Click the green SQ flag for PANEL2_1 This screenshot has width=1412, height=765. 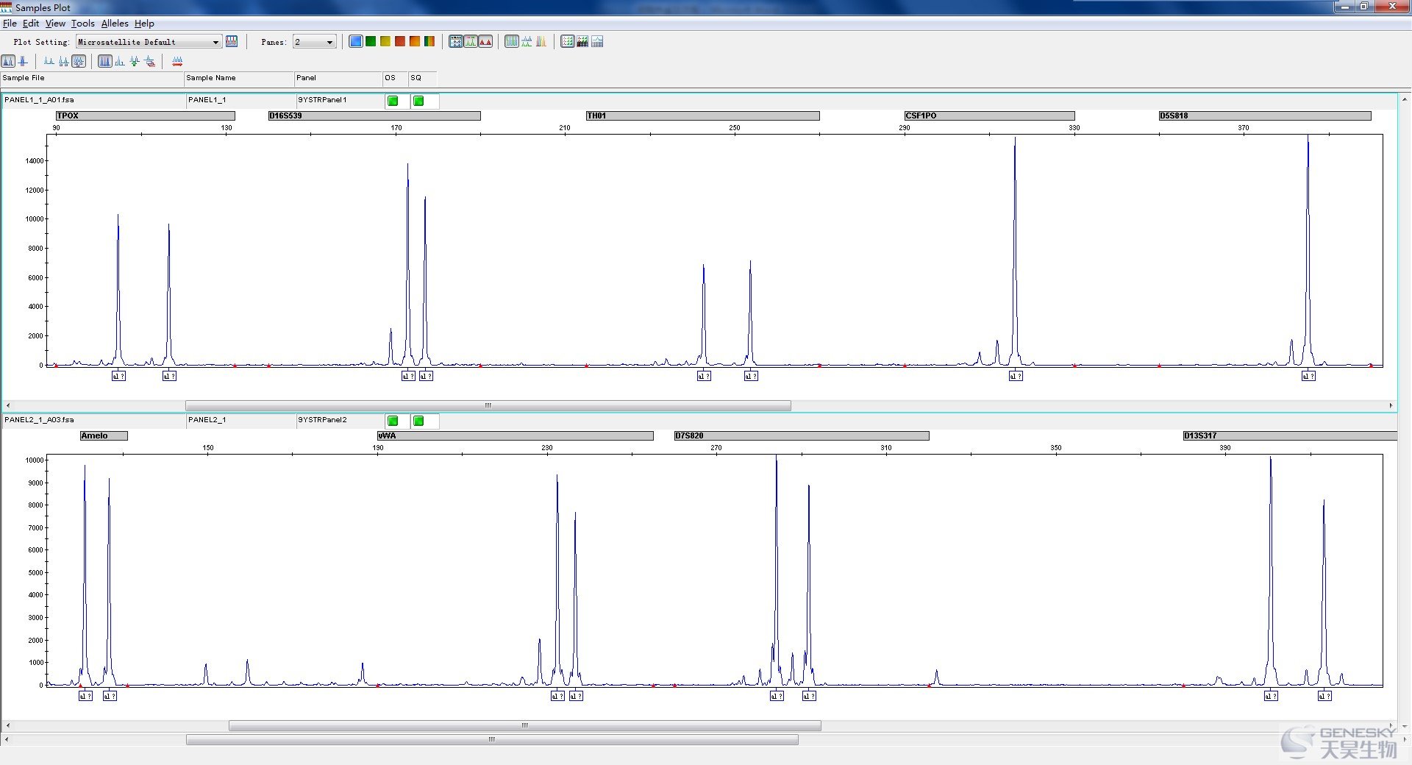tap(418, 421)
